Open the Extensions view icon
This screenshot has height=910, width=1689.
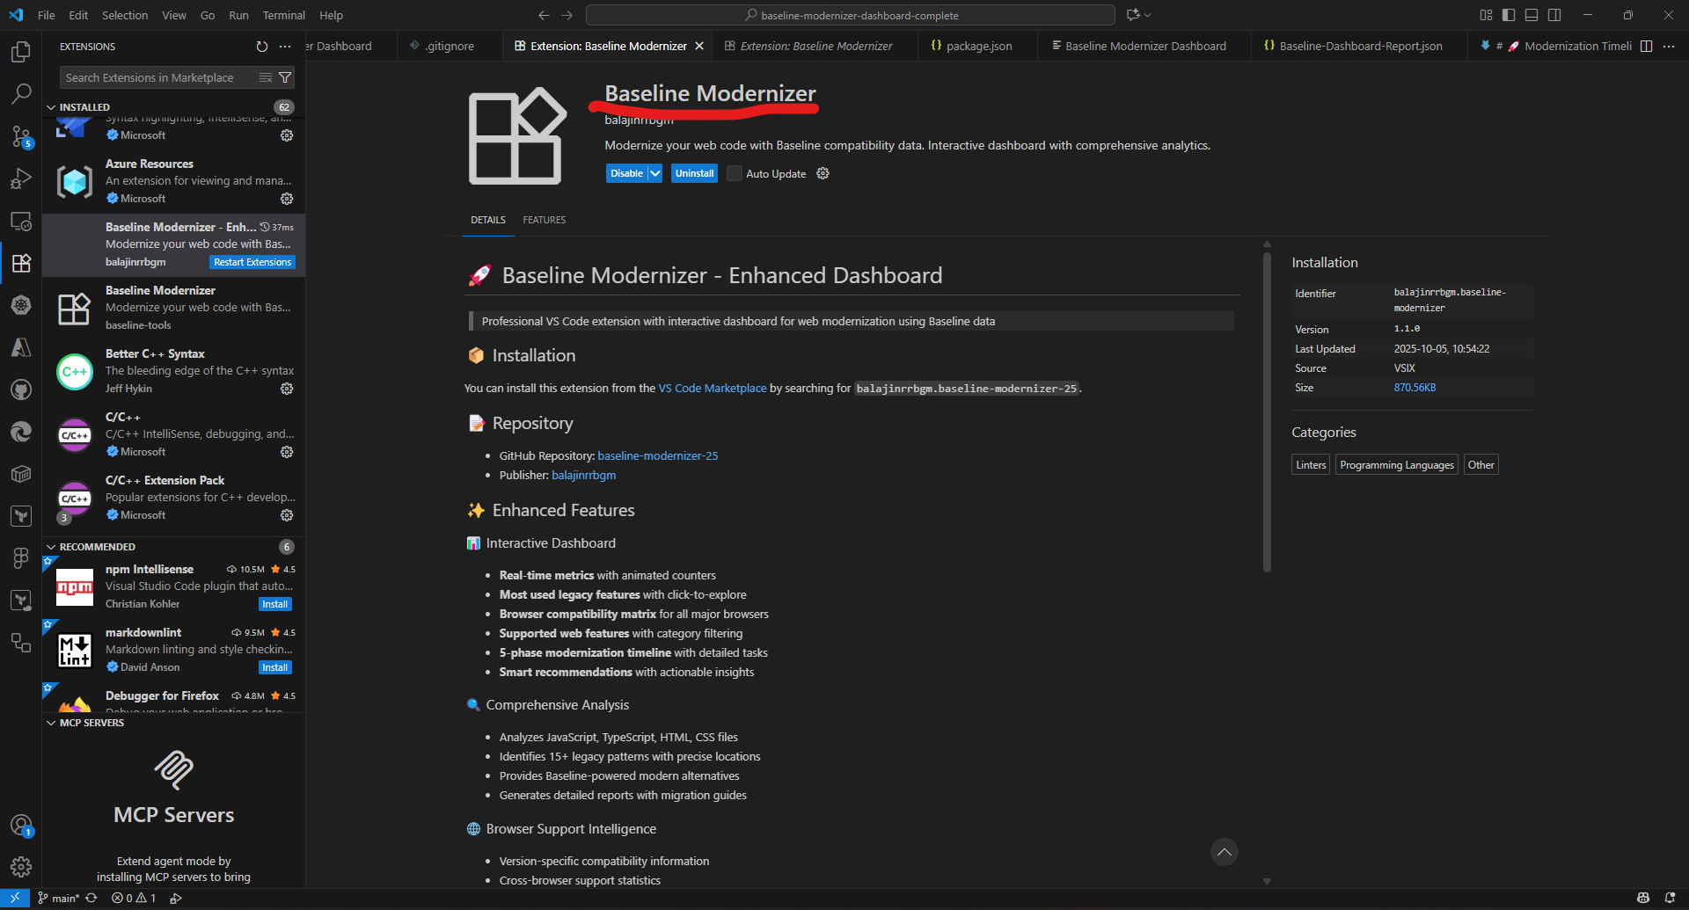click(x=21, y=263)
